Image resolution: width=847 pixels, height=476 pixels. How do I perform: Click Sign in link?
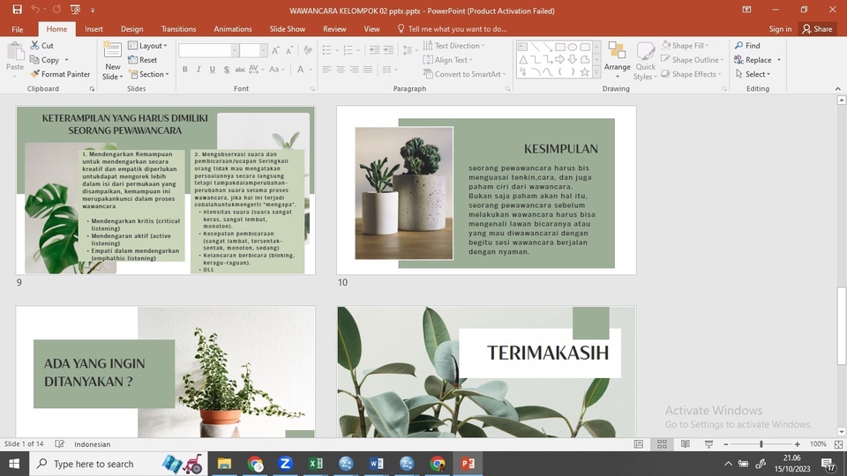[x=780, y=29]
